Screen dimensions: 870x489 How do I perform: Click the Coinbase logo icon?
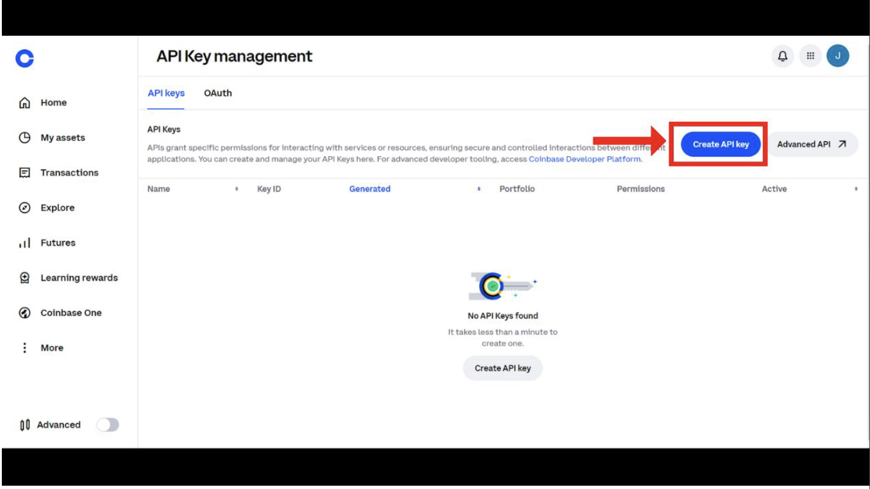click(x=25, y=59)
